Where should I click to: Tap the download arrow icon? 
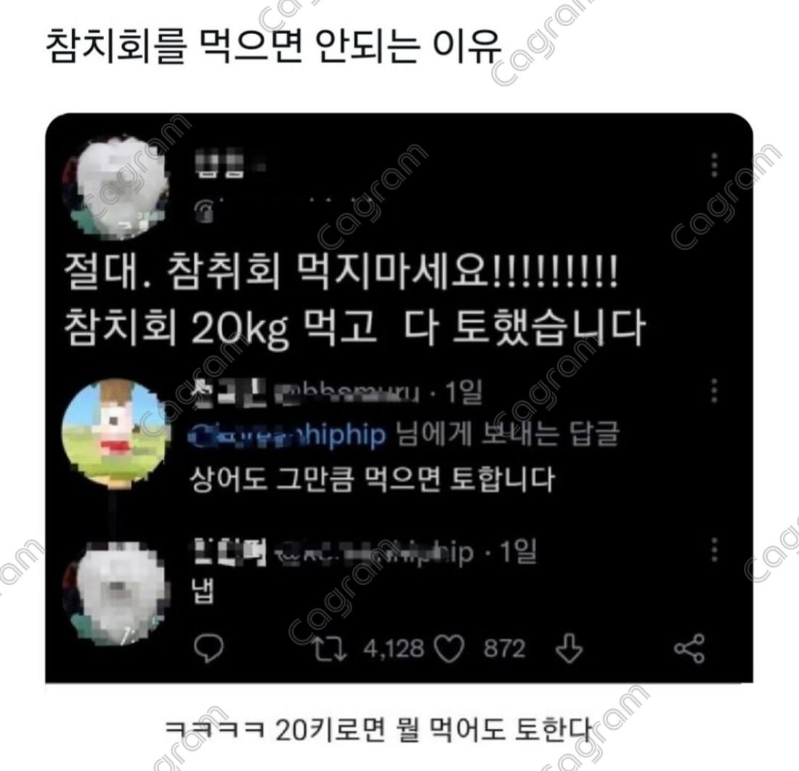(569, 648)
